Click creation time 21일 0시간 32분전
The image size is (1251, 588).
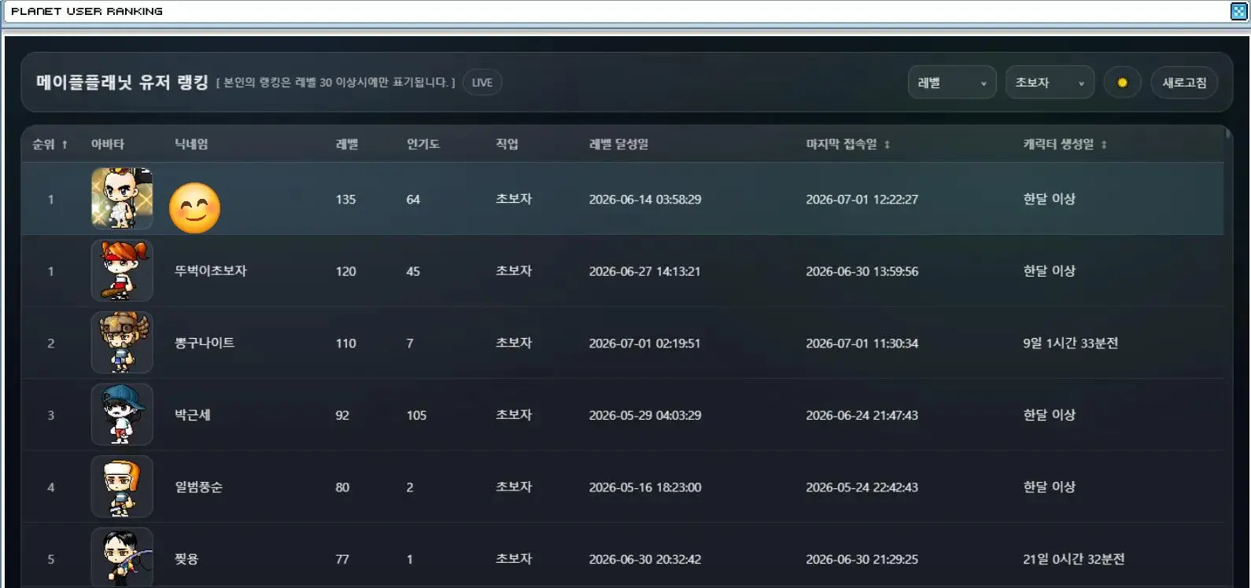click(x=1074, y=560)
